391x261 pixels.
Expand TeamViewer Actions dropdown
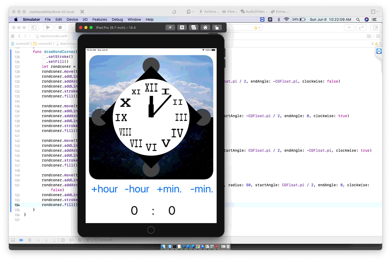pos(209,12)
